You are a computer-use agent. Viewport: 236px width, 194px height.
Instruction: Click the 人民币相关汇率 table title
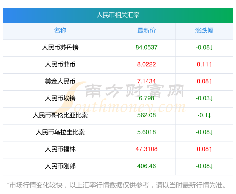[x=118, y=15]
